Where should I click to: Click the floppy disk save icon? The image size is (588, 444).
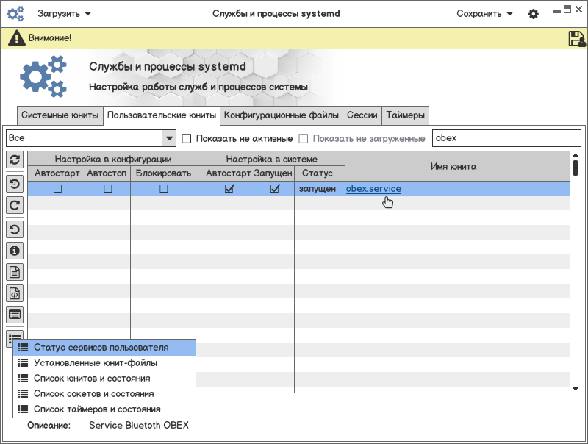click(x=576, y=39)
